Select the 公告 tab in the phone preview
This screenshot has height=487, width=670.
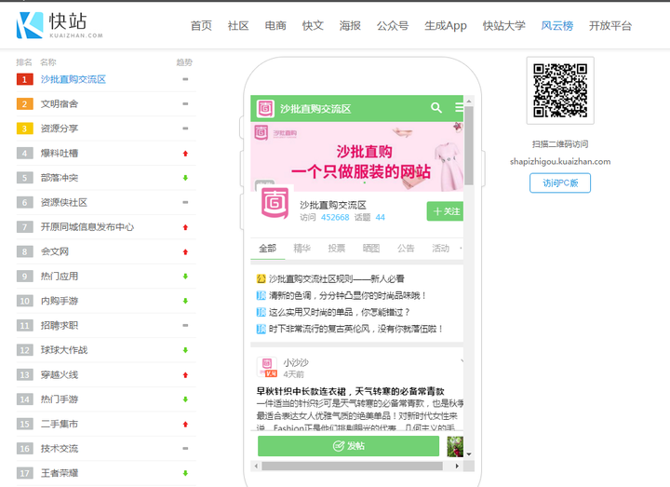(x=406, y=249)
